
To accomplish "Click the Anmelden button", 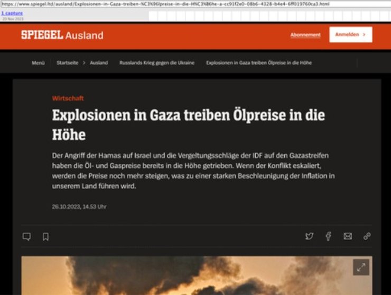I will tap(351, 35).
